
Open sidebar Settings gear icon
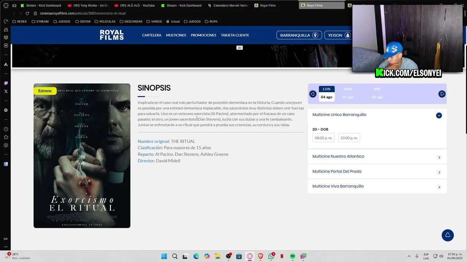pyautogui.click(x=6, y=145)
